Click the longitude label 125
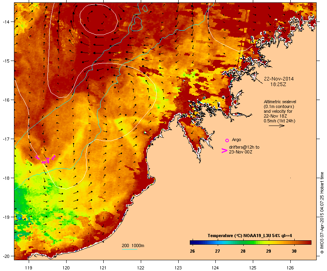This screenshot has width=327, height=271. [253, 268]
